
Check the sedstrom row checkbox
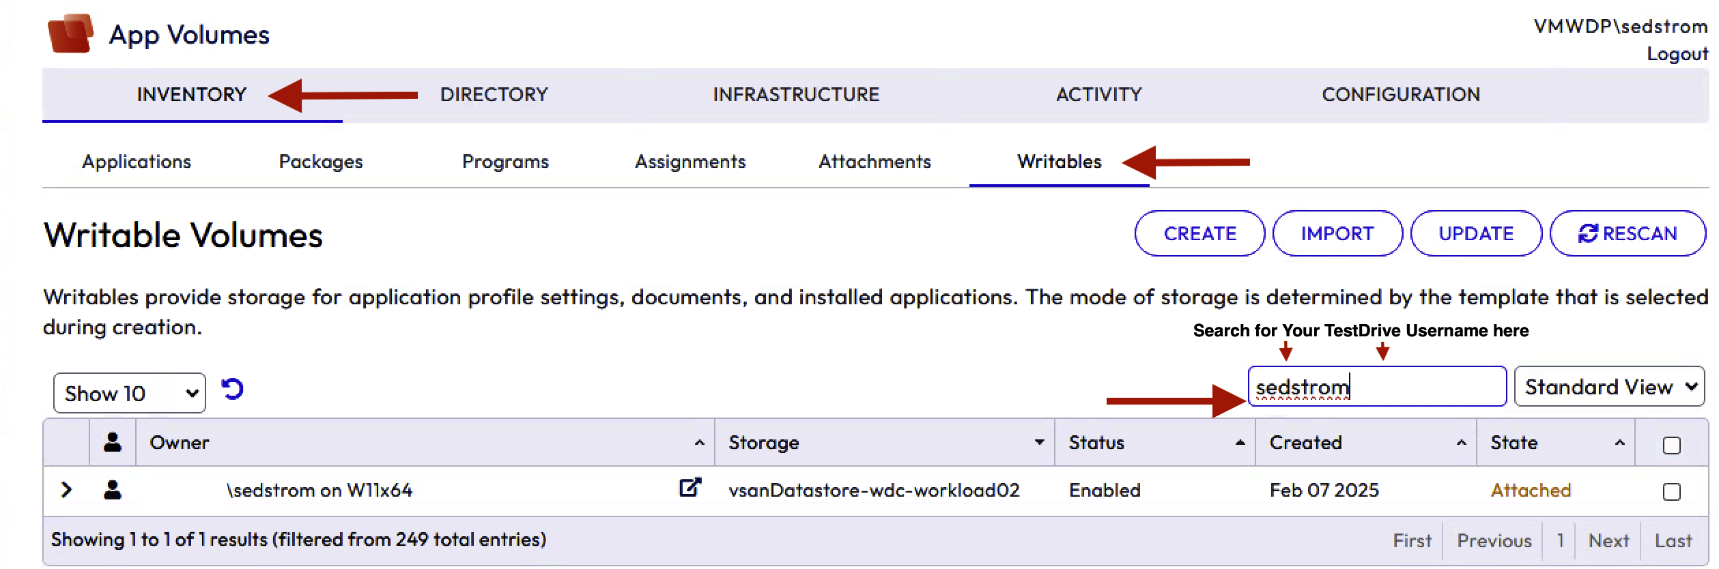click(1671, 492)
